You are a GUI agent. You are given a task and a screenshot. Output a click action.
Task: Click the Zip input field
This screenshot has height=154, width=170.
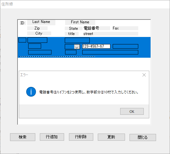pos(35,46)
